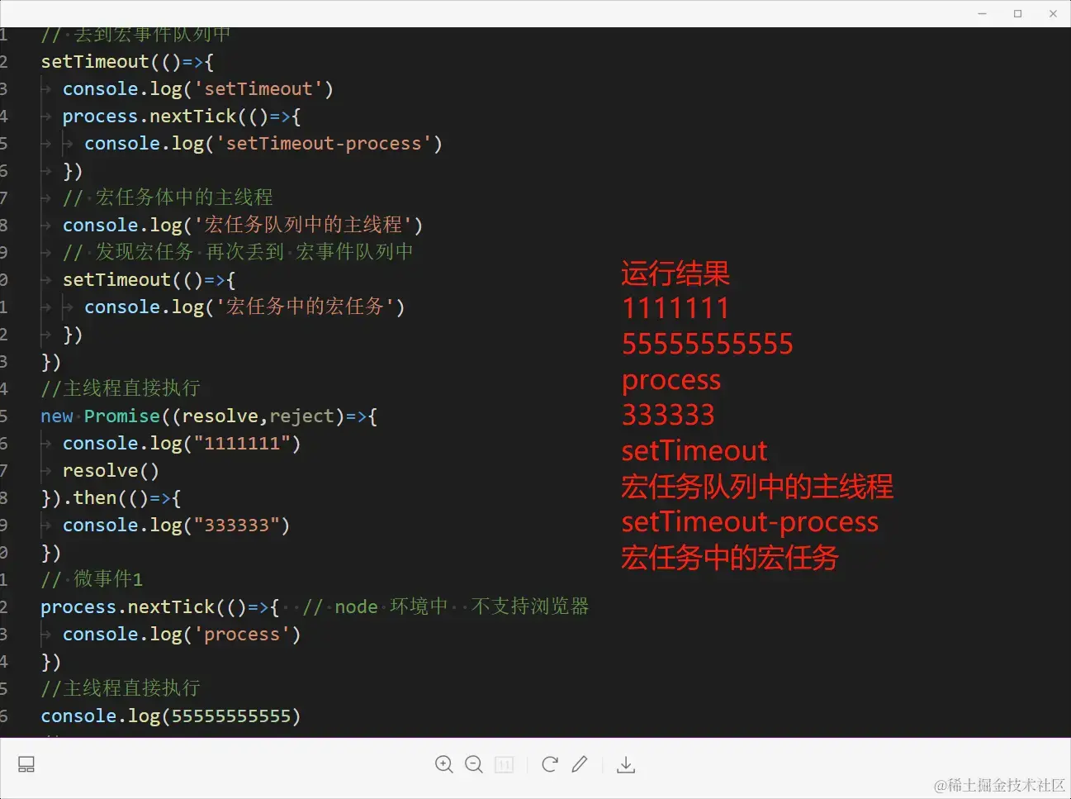Open the pencil edit tool
Viewport: 1071px width, 799px height.
(x=580, y=764)
